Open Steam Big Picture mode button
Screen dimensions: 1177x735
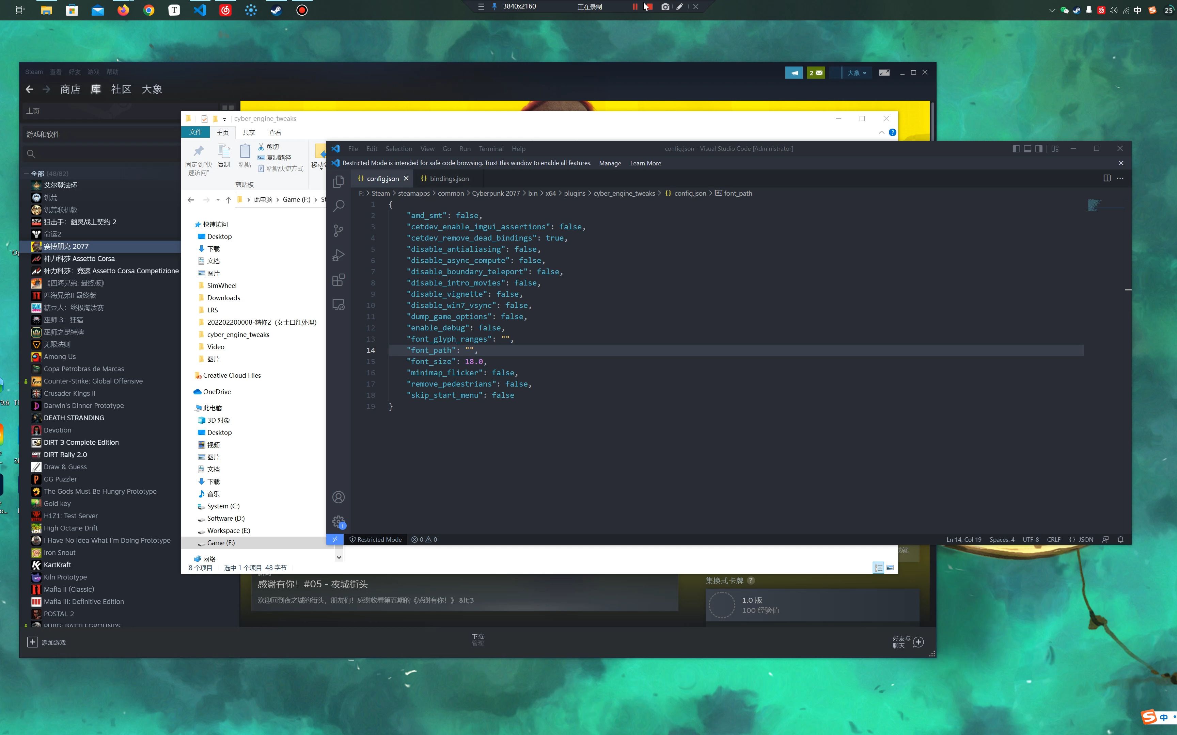[884, 73]
